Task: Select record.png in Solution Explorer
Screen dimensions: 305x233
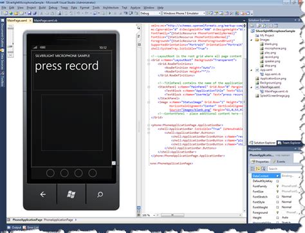Action: (x=272, y=57)
